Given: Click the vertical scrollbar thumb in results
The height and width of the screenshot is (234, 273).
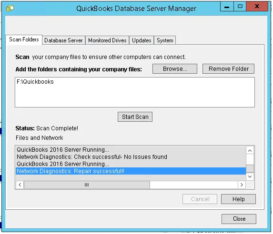Looking at the screenshot, I should (250, 169).
